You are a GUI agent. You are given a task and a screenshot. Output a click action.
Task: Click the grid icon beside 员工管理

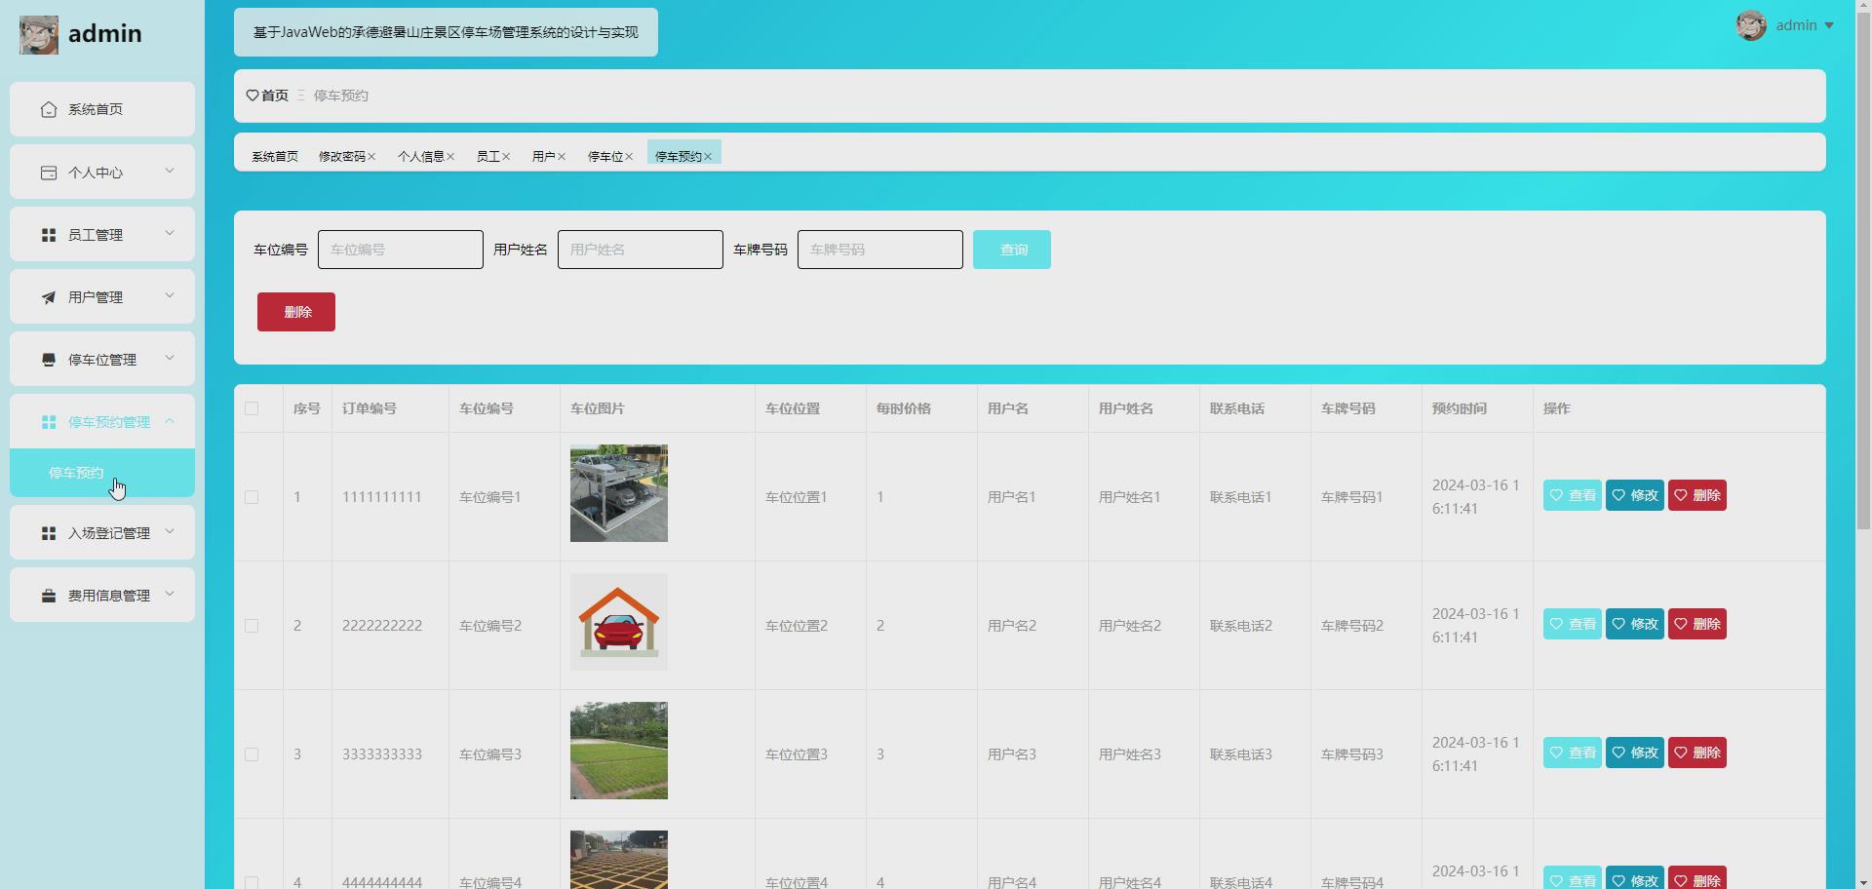(x=49, y=235)
